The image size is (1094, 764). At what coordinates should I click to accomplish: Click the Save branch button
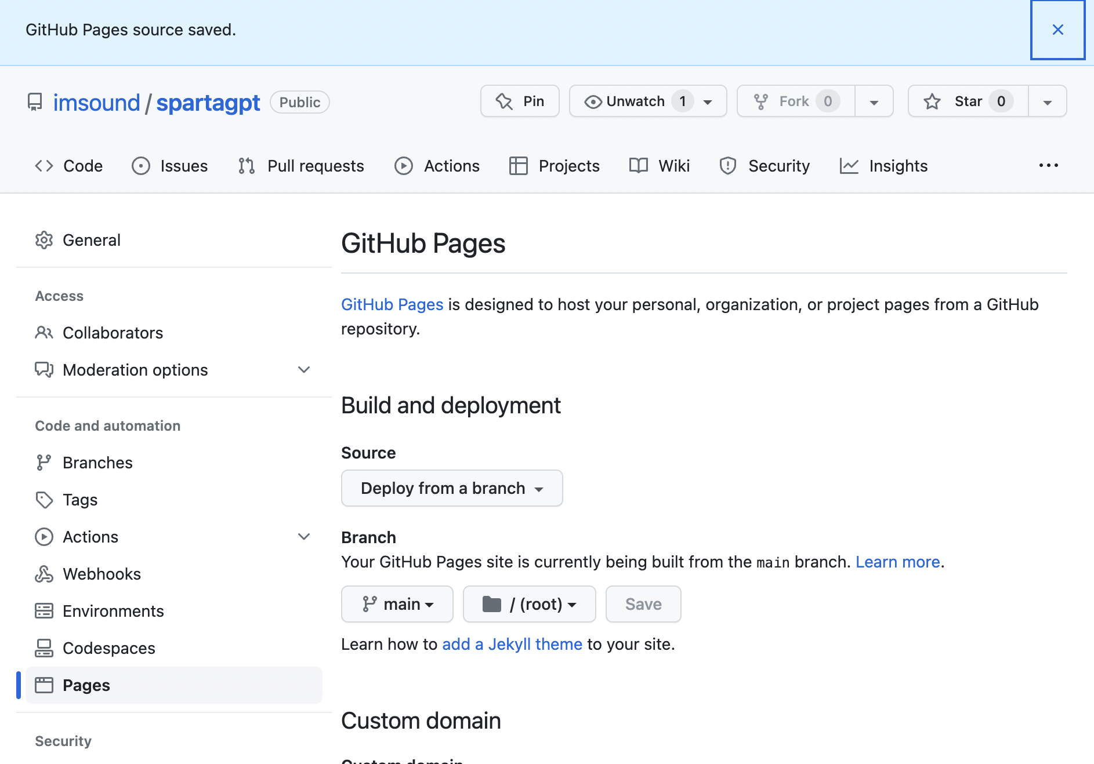point(643,604)
